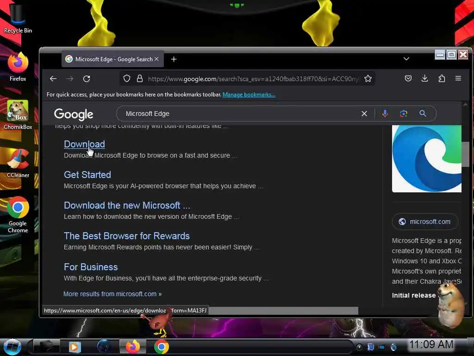Start voice search with the microphone icon
This screenshot has width=474, height=356.
point(385,114)
